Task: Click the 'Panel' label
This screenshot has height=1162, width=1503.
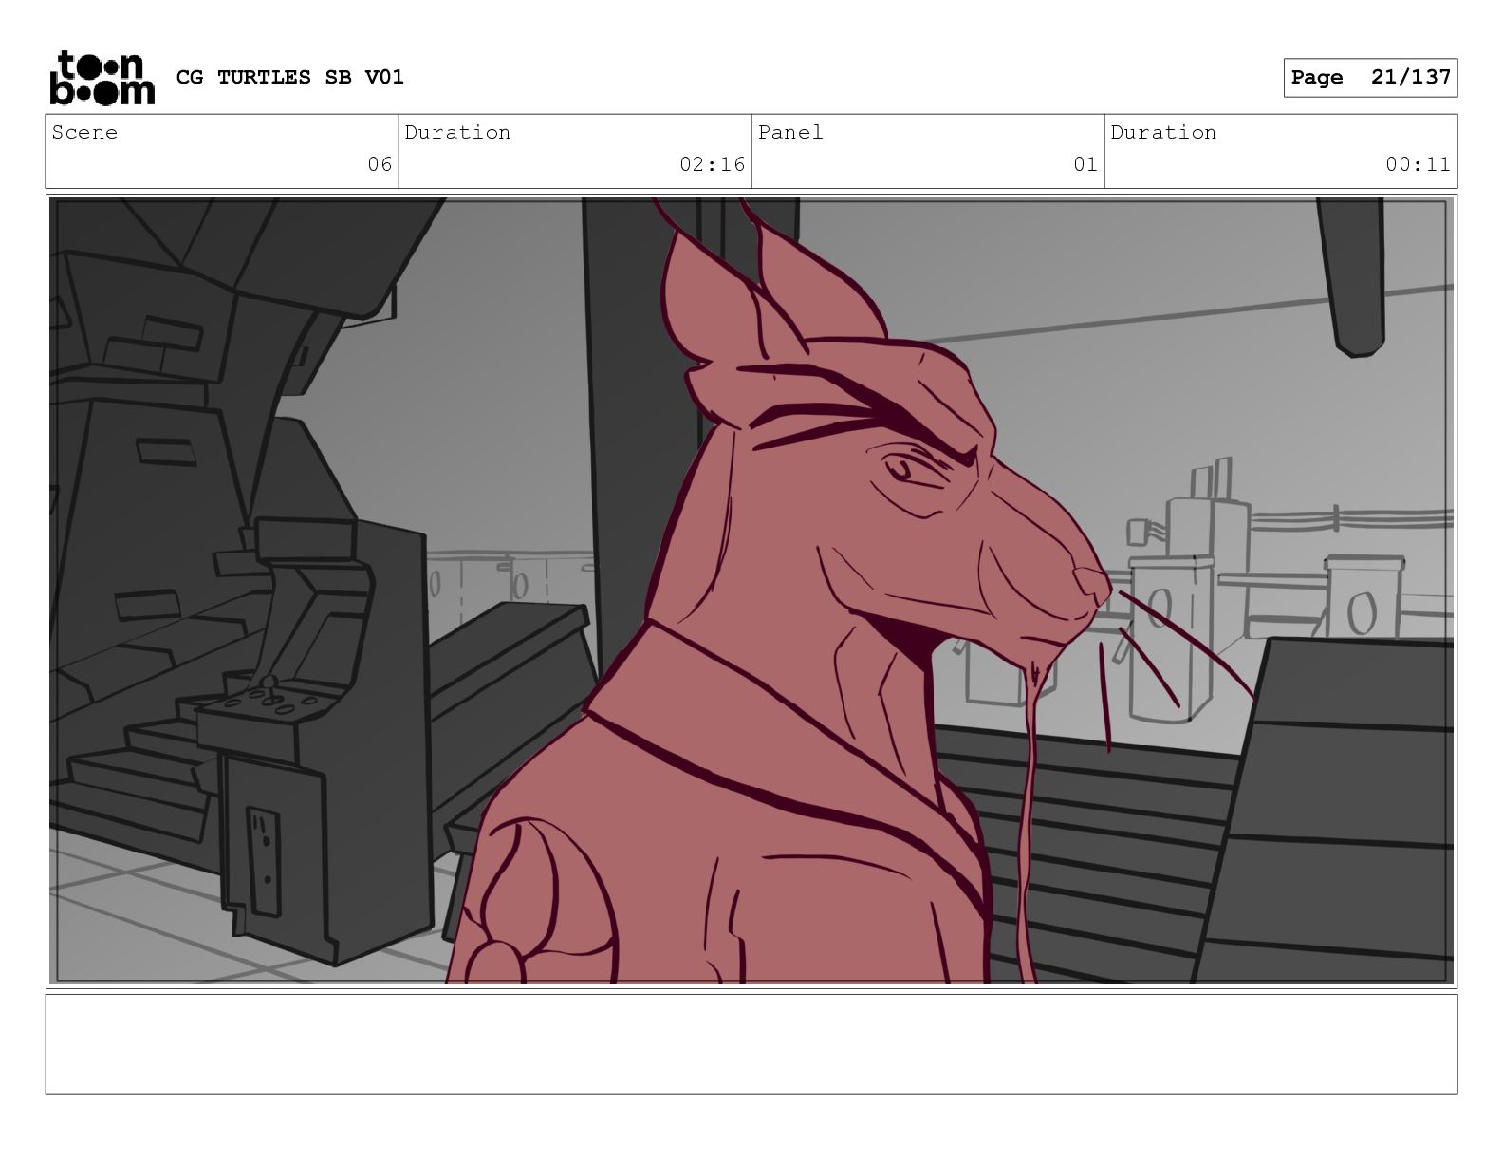Action: (x=790, y=132)
